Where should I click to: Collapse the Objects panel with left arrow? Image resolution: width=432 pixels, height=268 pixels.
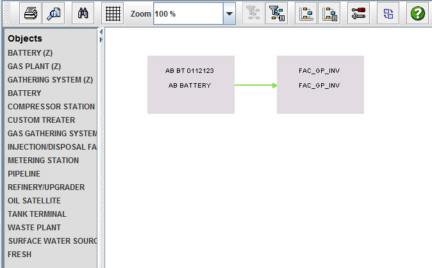point(101,32)
